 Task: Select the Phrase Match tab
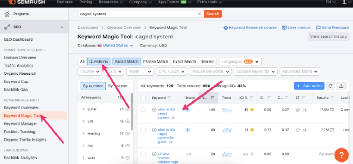coord(156,61)
